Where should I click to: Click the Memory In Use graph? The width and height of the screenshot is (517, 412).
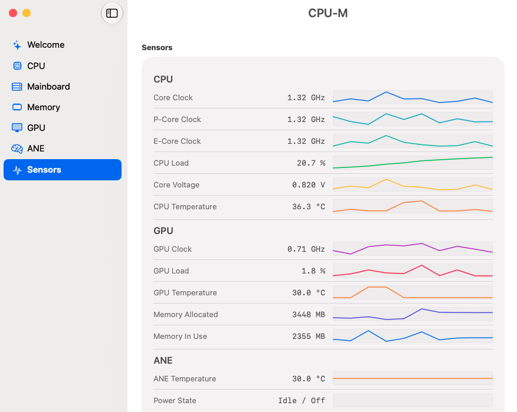413,336
